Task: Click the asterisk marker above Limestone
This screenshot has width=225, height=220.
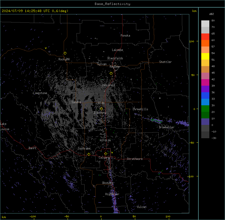Action: click(x=40, y=90)
